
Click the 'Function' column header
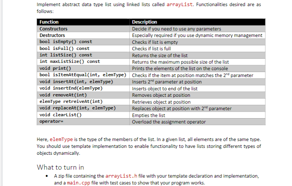pyautogui.click(x=83, y=22)
